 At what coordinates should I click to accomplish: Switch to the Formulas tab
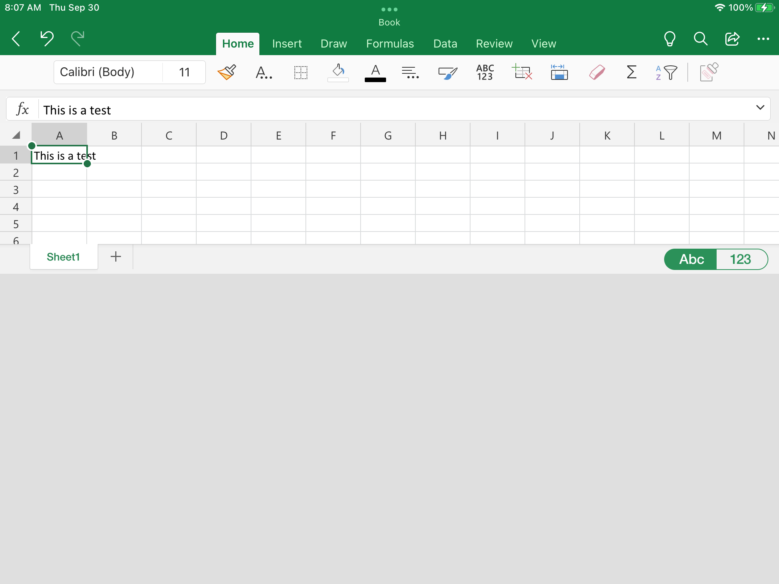point(390,44)
